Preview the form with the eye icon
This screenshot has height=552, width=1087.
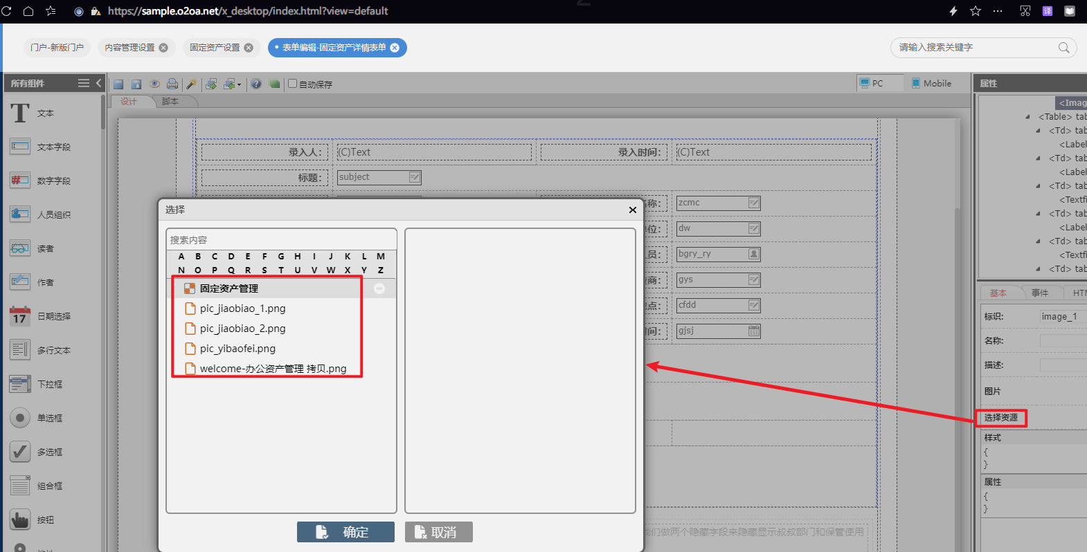pyautogui.click(x=154, y=84)
